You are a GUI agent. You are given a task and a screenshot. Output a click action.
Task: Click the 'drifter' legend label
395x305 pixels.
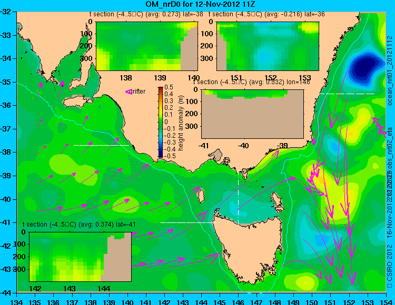[x=139, y=91]
